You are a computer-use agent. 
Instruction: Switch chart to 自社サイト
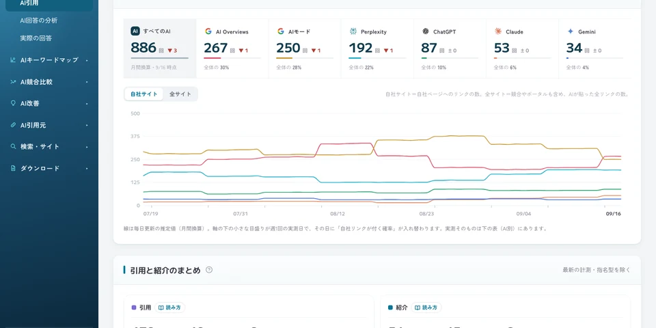tap(144, 94)
